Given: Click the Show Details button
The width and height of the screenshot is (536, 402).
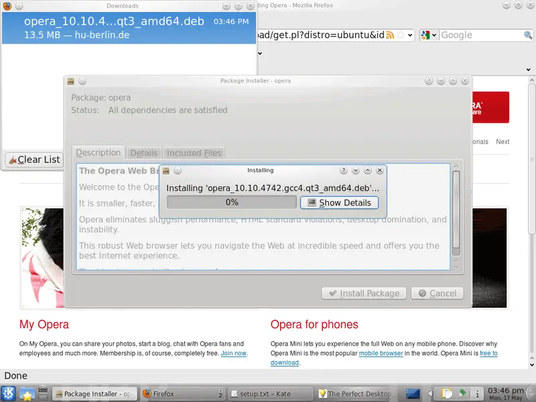Looking at the screenshot, I should pos(339,202).
